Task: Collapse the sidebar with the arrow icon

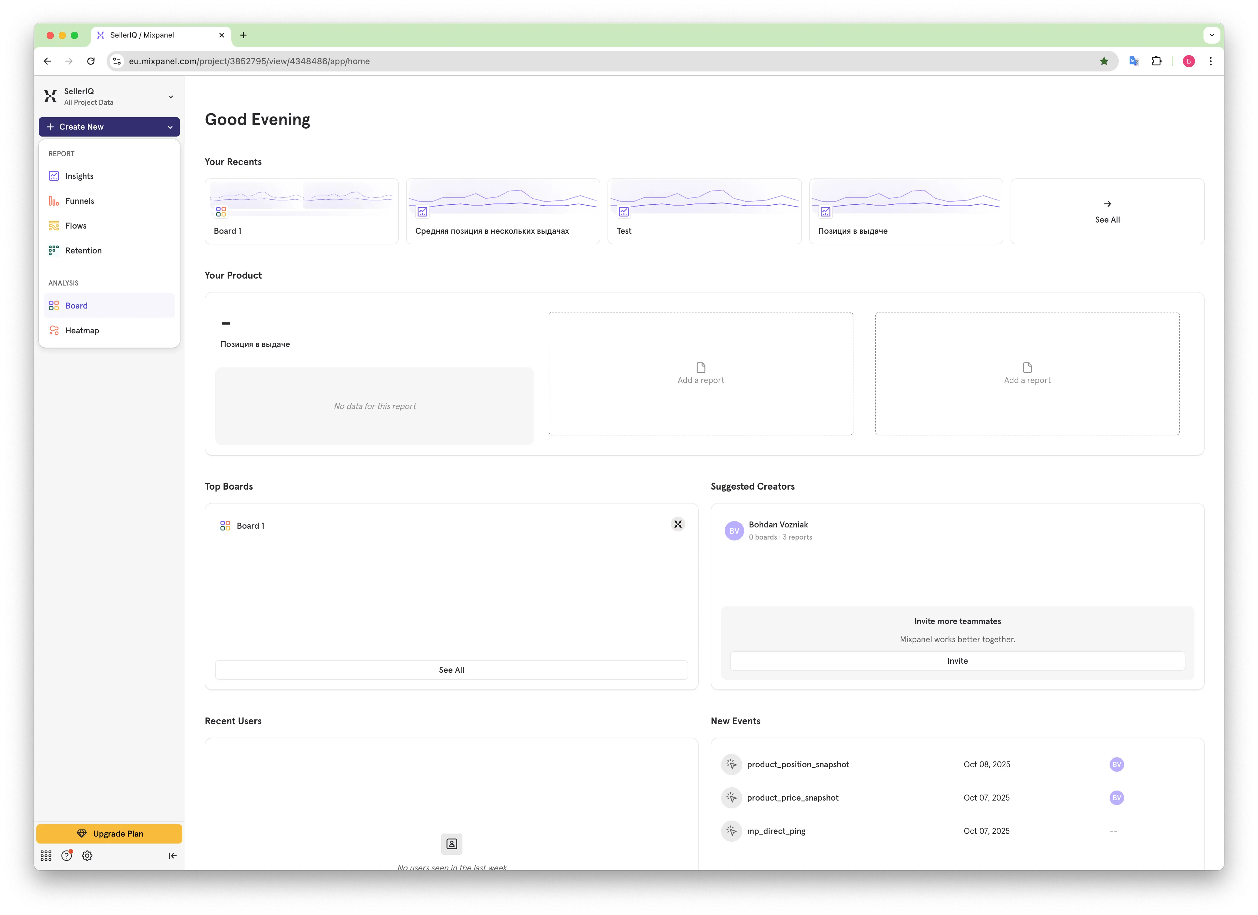Action: pos(173,856)
